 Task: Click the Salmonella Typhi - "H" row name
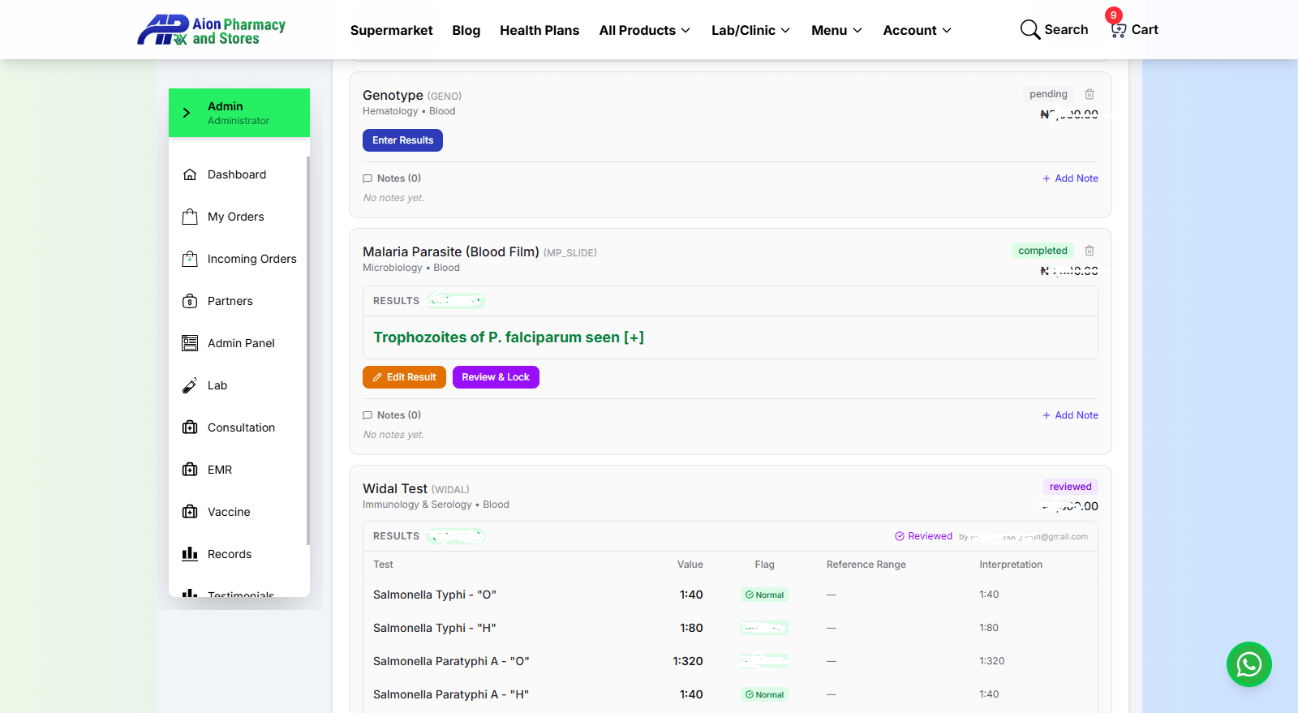(x=435, y=628)
